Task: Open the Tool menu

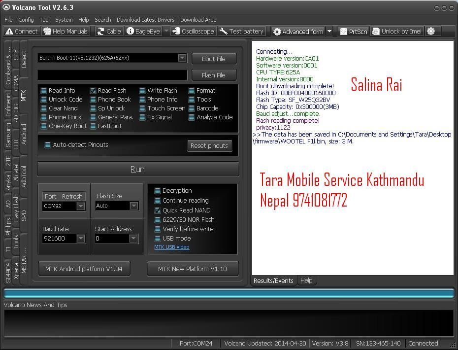Action: pos(44,20)
